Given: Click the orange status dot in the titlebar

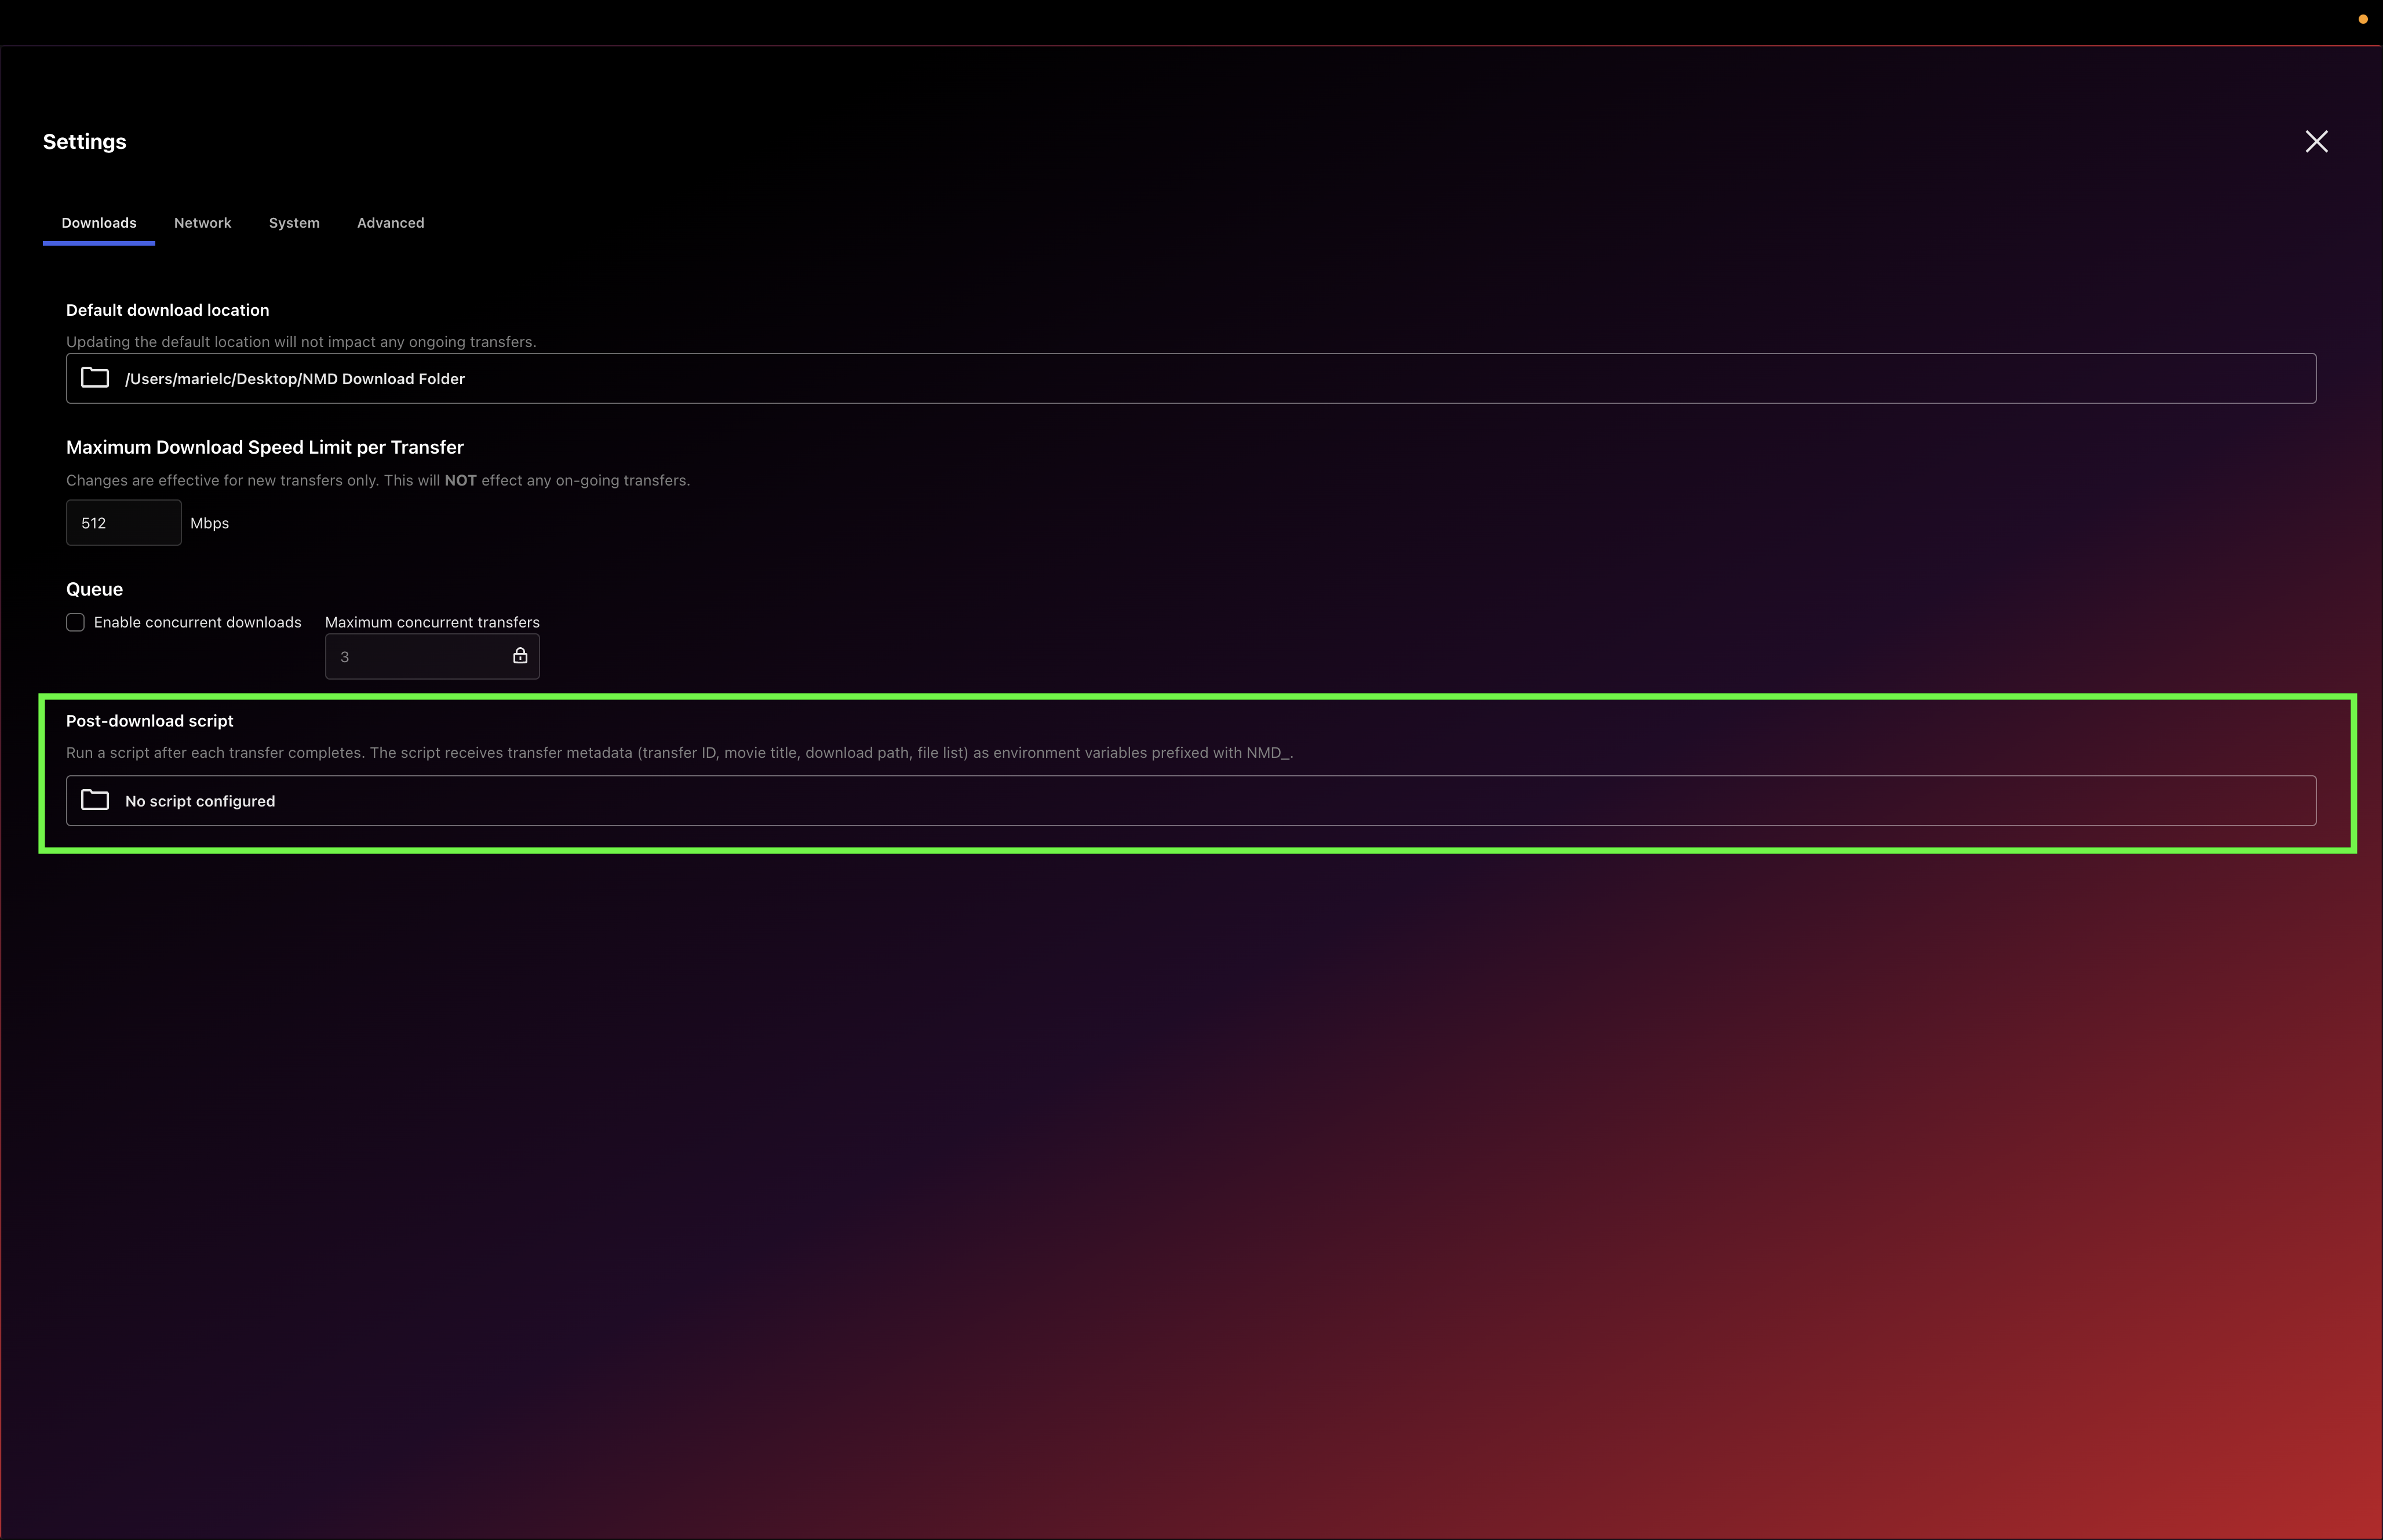Looking at the screenshot, I should click(x=2362, y=18).
